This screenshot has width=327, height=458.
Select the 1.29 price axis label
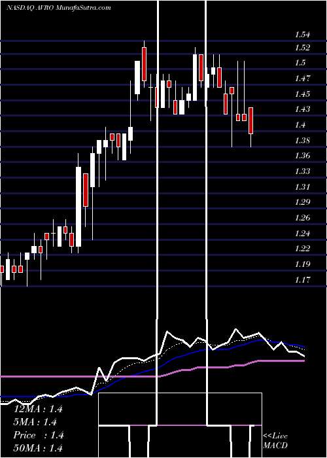[x=302, y=202]
